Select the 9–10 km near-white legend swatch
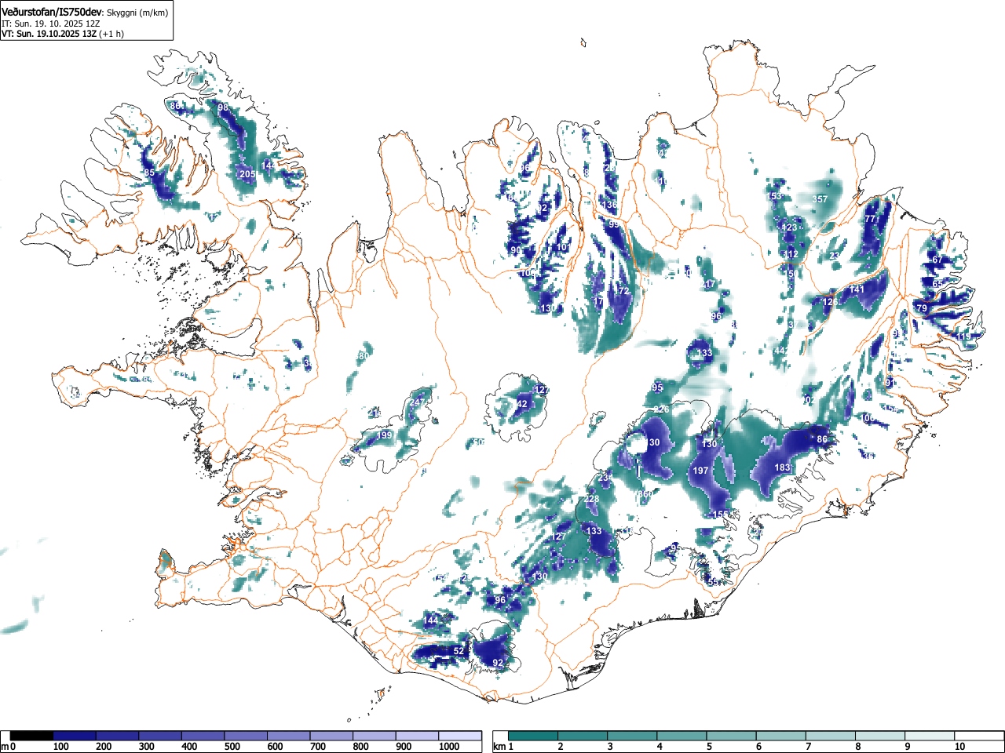The height and width of the screenshot is (753, 1005). pos(930,736)
